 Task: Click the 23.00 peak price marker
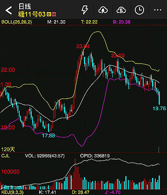(x=118, y=56)
